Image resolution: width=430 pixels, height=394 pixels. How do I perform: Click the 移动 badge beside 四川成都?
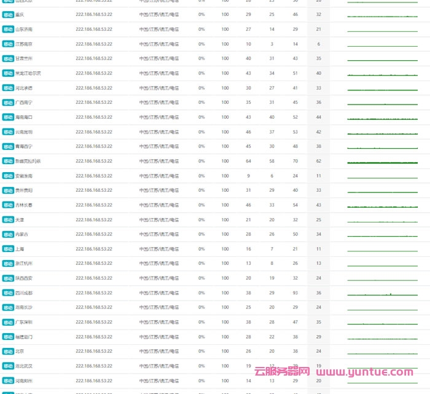click(7, 293)
